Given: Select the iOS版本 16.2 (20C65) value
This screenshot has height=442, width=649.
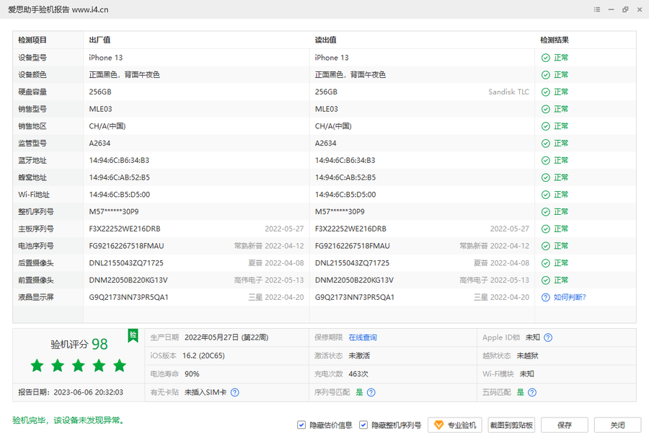Looking at the screenshot, I should coord(203,356).
